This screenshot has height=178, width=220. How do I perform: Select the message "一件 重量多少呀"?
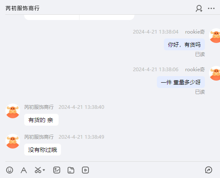coord(181,82)
